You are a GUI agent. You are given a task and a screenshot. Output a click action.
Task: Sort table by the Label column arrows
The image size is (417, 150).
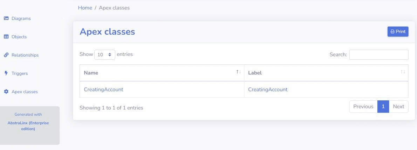tap(403, 72)
